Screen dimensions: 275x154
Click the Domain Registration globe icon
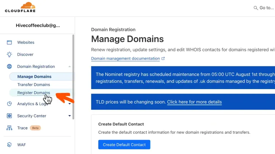10,67
